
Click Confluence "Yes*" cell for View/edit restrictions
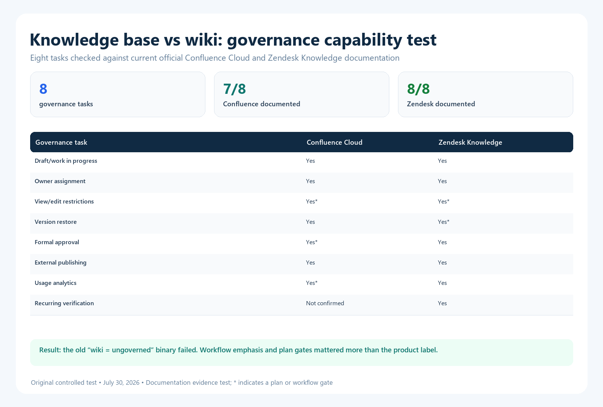tap(312, 202)
